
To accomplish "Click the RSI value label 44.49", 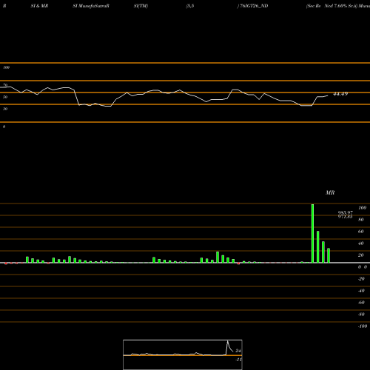I will point(340,94).
